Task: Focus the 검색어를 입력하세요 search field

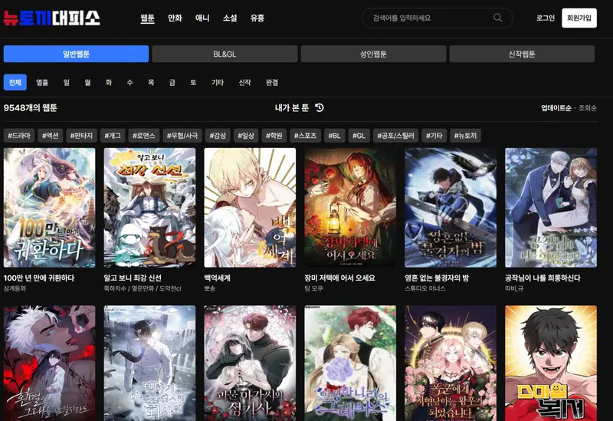Action: 437,18
